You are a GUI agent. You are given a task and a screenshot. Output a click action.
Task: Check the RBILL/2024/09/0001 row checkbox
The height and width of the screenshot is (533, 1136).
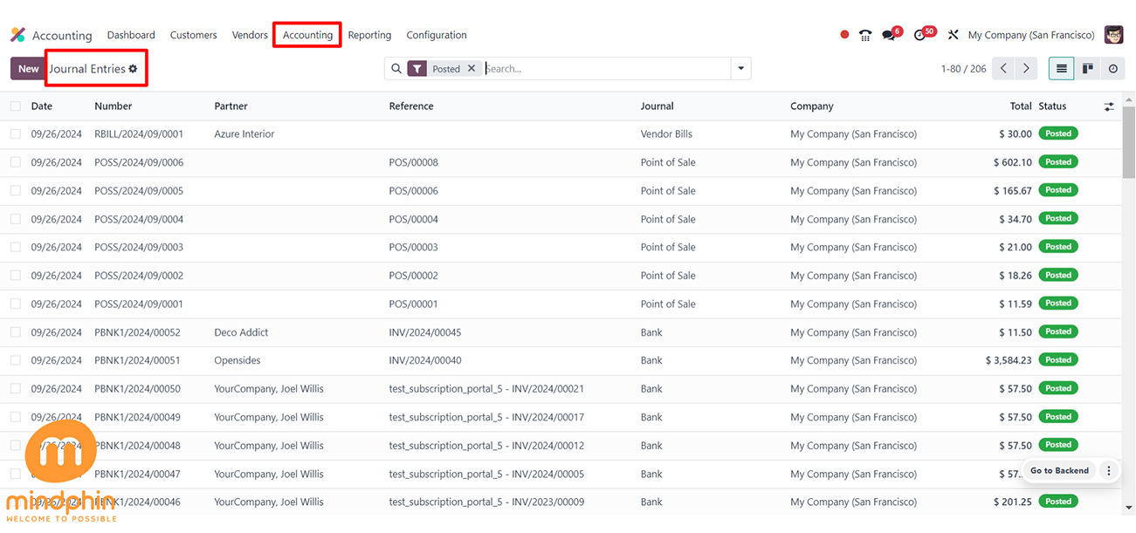tap(16, 134)
